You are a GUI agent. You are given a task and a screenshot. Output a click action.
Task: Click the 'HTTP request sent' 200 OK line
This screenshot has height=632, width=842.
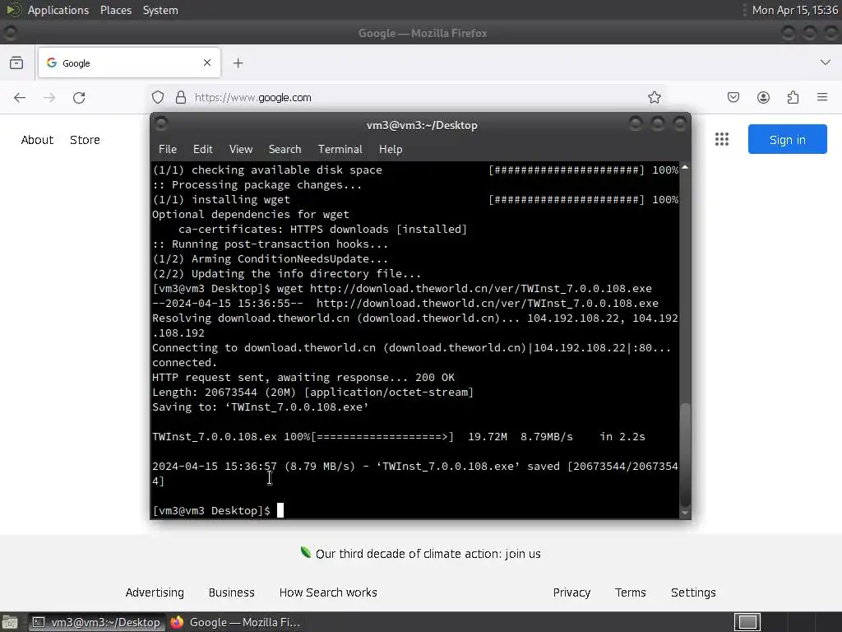[303, 377]
